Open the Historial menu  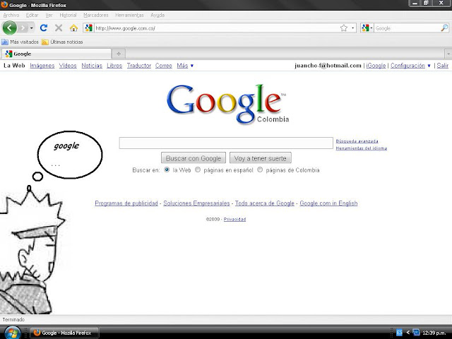point(68,15)
